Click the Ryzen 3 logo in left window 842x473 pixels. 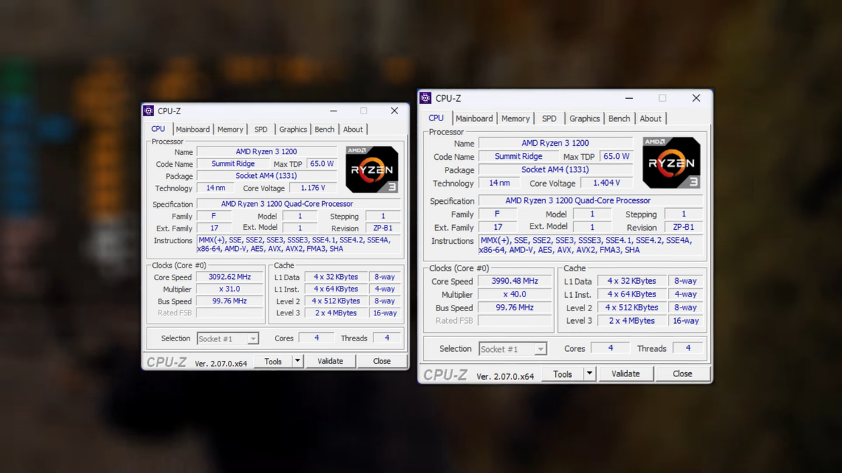[372, 170]
